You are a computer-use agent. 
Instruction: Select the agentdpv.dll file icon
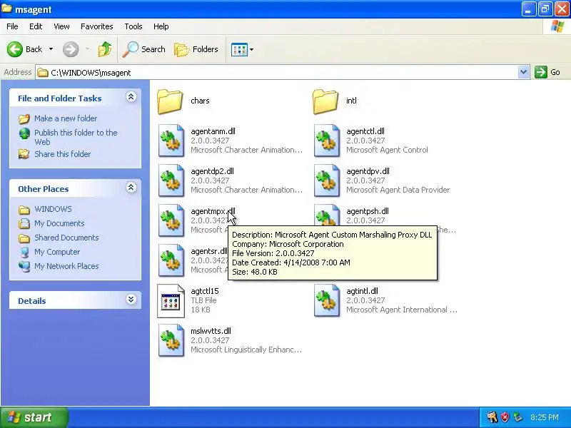tap(327, 180)
